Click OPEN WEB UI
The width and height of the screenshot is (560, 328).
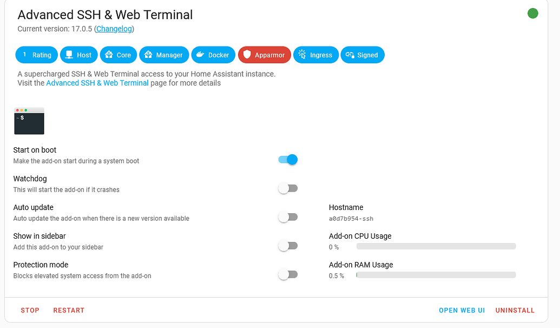click(462, 310)
